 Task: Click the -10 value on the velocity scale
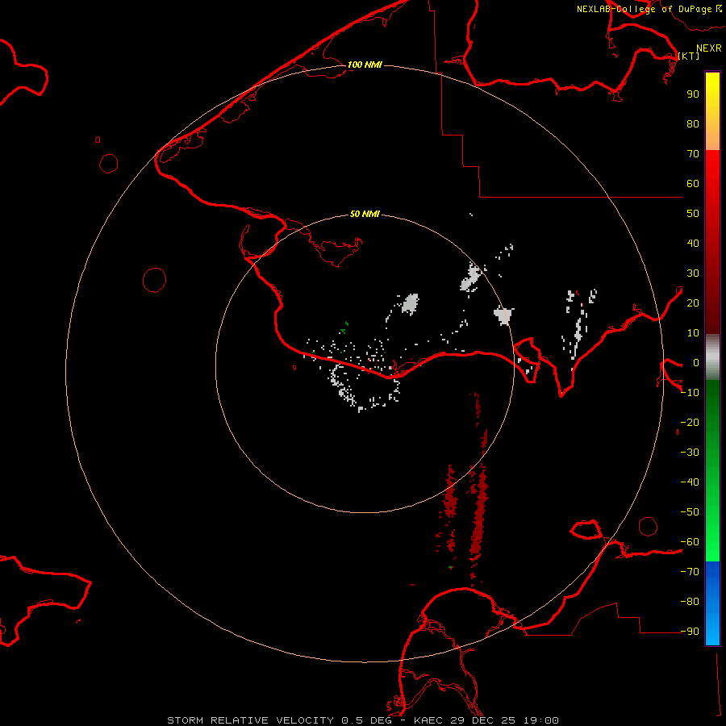tap(690, 393)
